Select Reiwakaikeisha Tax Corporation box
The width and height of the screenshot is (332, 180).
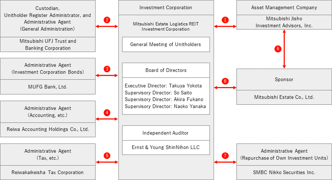48,173
